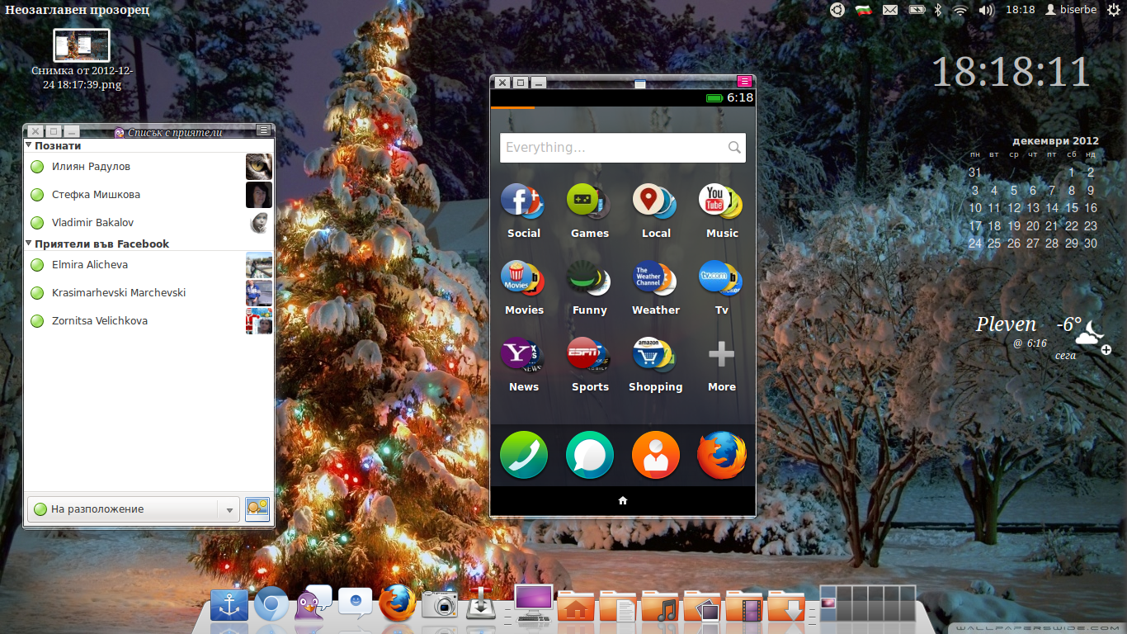Open the smiley chat bubble app in the dock
1127x634 pixels.
[x=356, y=603]
